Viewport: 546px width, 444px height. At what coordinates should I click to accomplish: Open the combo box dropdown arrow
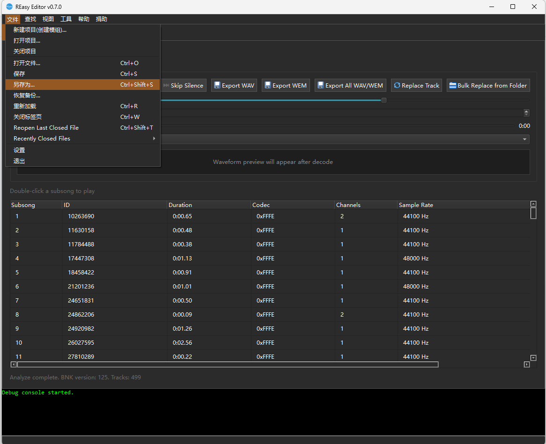(x=524, y=139)
